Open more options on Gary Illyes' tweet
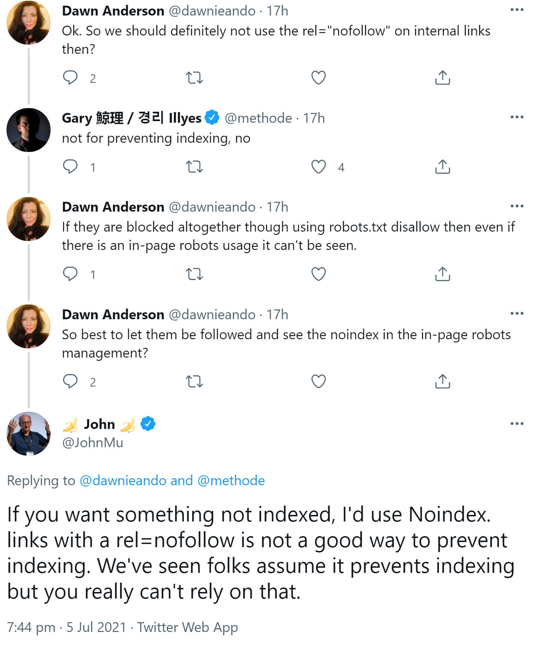This screenshot has height=645, width=535. pos(517,117)
